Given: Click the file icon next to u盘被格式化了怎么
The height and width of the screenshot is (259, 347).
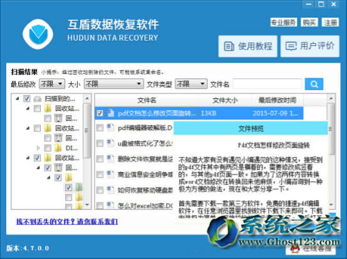Looking at the screenshot, I should (110, 143).
